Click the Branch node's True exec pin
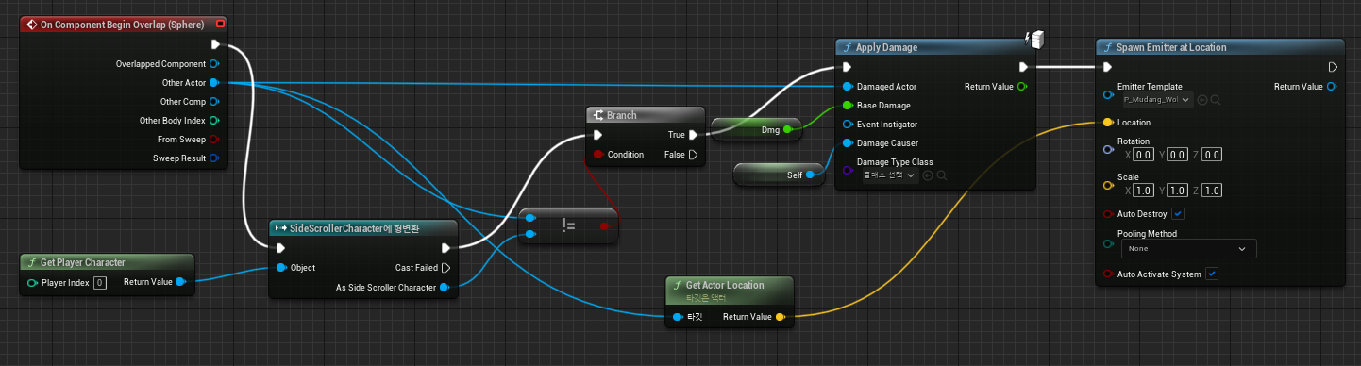1361x366 pixels. pos(693,135)
